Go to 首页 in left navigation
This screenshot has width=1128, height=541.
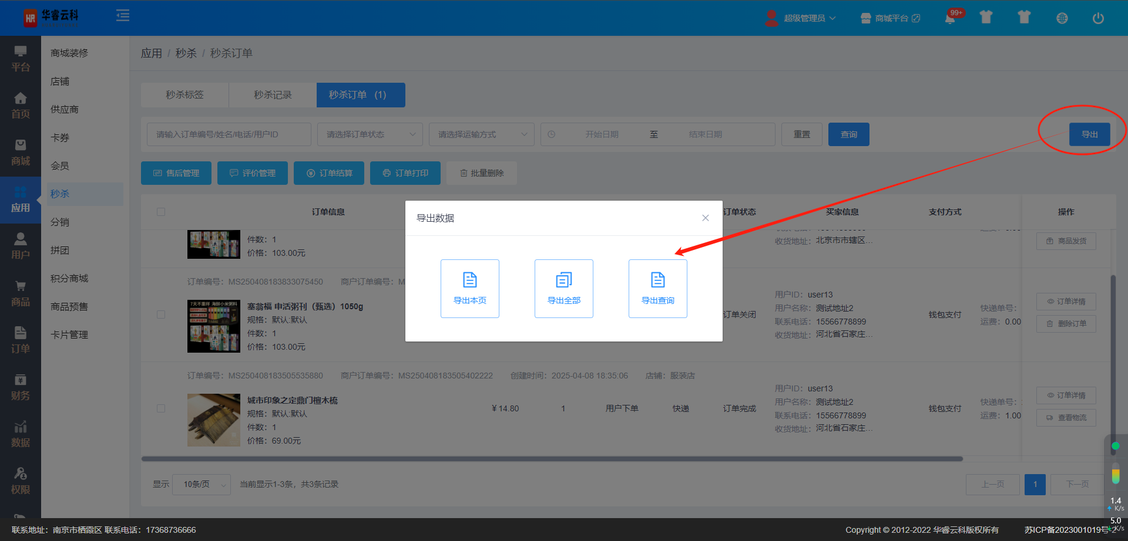pyautogui.click(x=21, y=106)
